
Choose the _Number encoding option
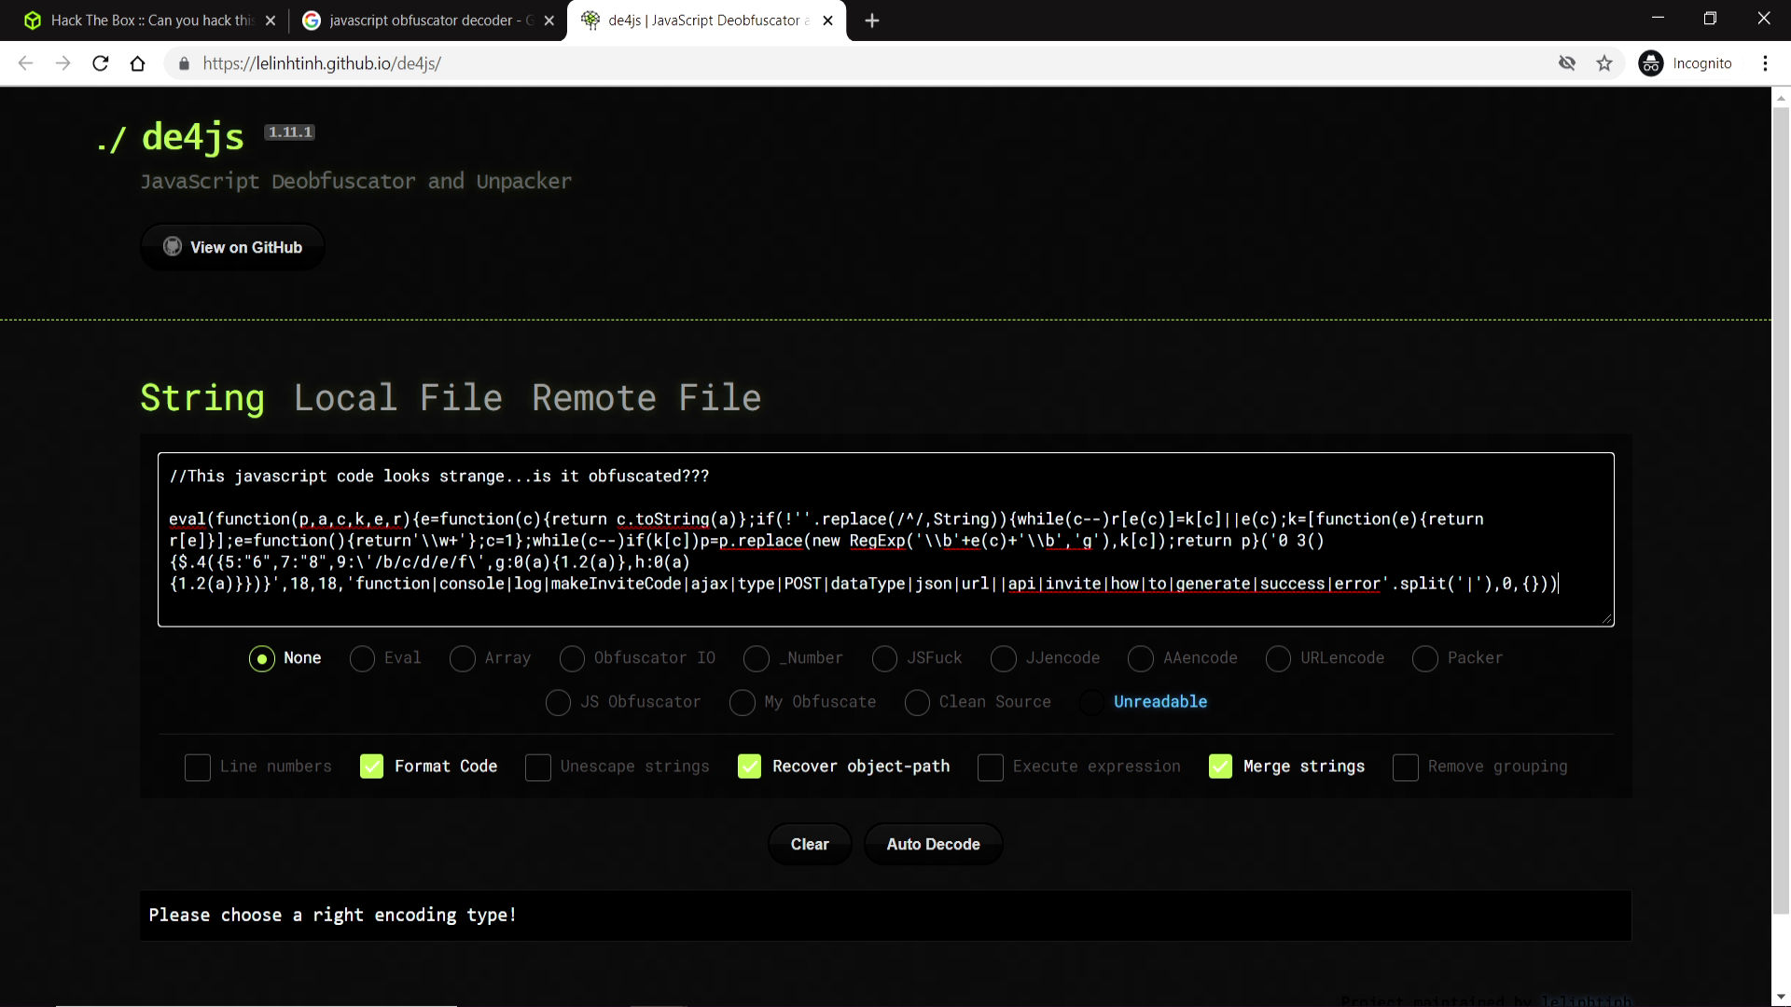(x=757, y=658)
